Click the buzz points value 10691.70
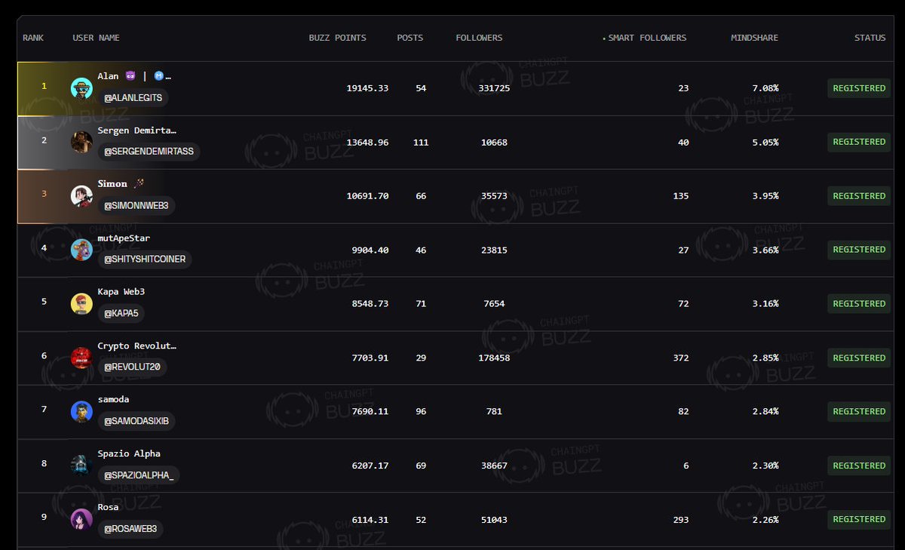The image size is (905, 550). pos(368,196)
